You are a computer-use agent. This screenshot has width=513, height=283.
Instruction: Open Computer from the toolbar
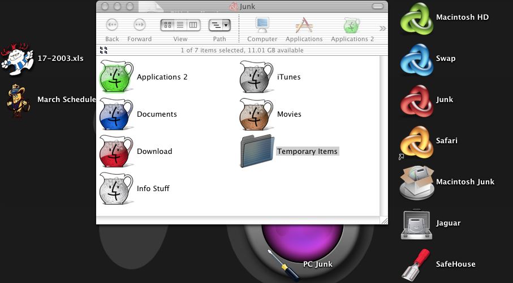262,25
